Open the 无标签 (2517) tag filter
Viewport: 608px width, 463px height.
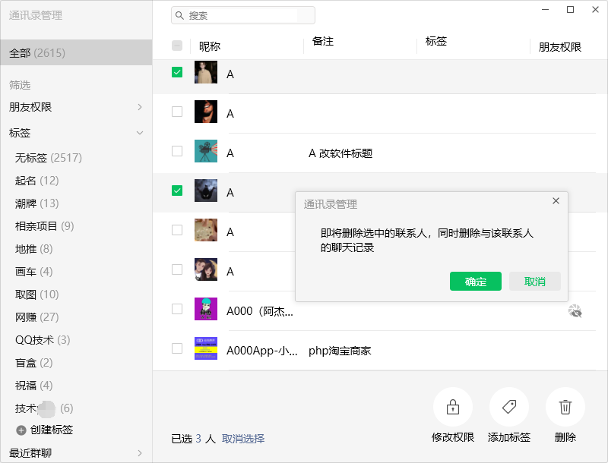49,158
